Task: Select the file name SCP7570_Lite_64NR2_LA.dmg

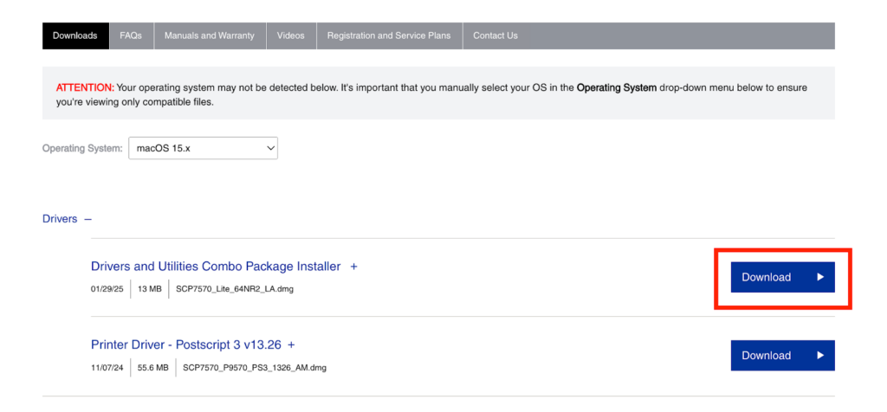Action: click(235, 289)
